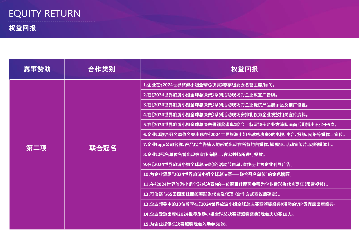Click the 权益回报 subtitle under the heading
The width and height of the screenshot is (359, 234).
(x=22, y=28)
